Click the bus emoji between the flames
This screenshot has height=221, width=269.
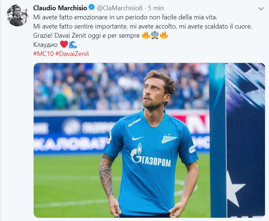(x=155, y=35)
